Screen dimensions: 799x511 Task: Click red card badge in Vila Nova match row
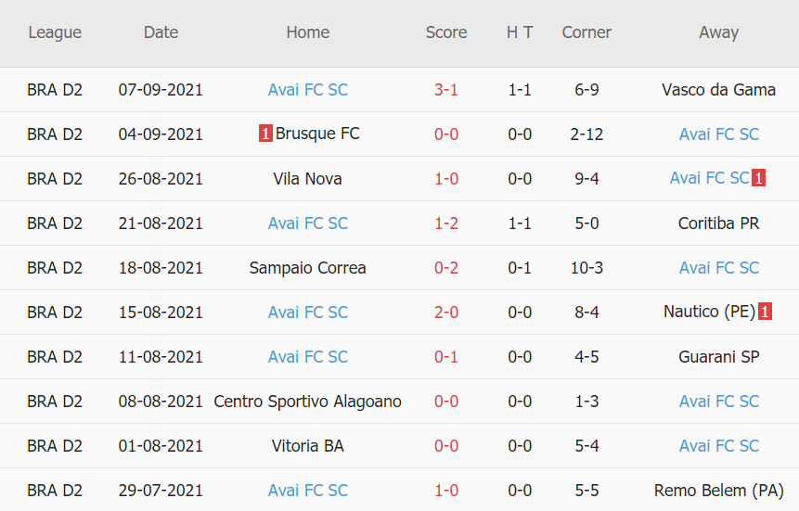(x=759, y=179)
